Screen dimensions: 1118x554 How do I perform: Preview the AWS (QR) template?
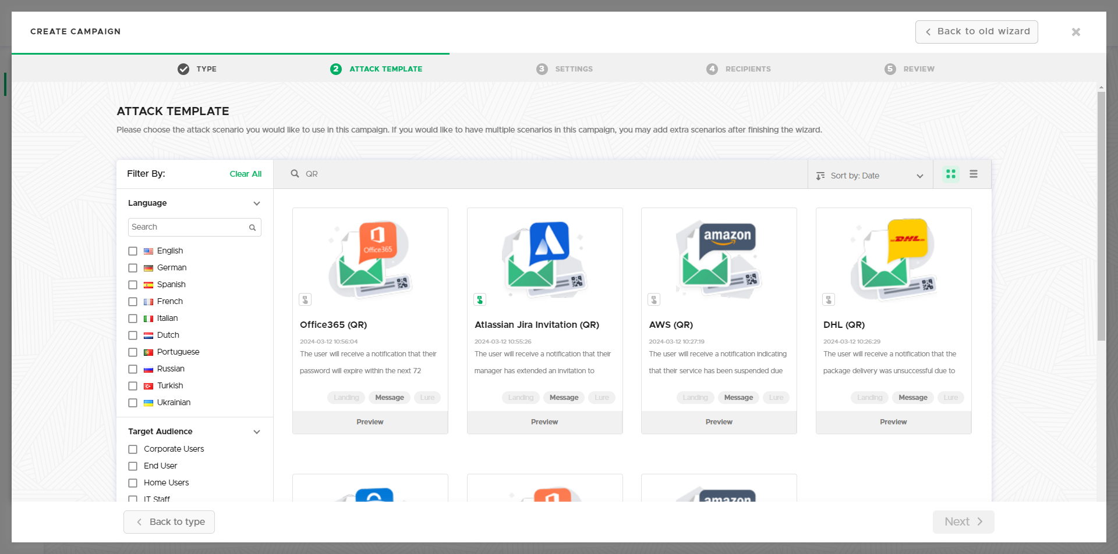(x=719, y=423)
